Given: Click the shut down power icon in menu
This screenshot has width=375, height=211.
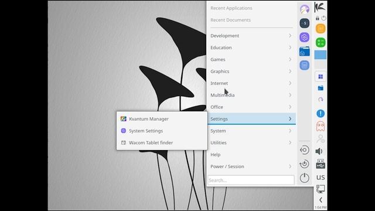Looking at the screenshot, I should (x=305, y=178).
